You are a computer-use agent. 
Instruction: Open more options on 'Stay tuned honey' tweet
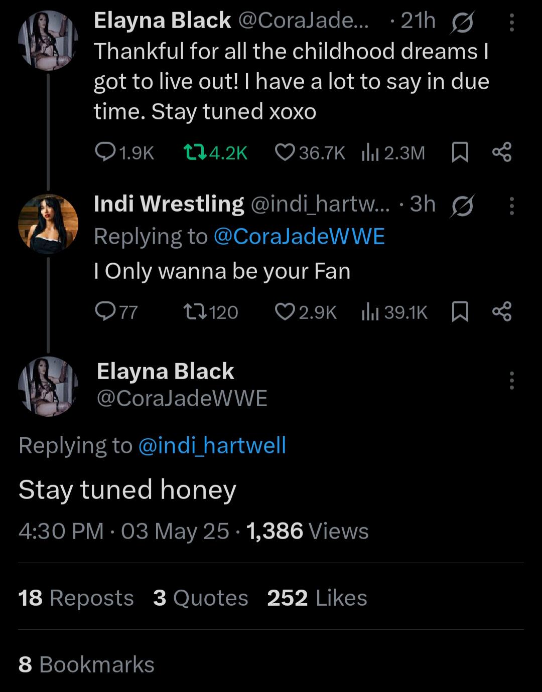pyautogui.click(x=511, y=381)
